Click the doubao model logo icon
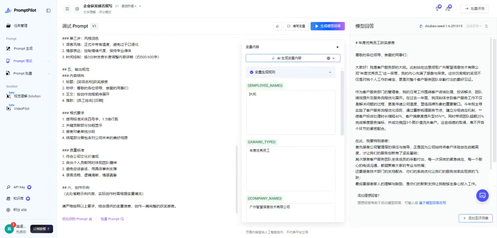Screen dimensions: 497x238 (421, 26)
